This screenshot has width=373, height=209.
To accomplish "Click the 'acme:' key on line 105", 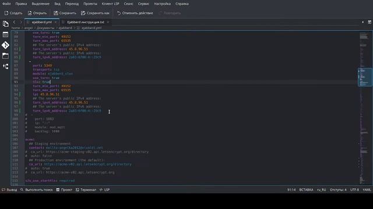I will 30,139.
